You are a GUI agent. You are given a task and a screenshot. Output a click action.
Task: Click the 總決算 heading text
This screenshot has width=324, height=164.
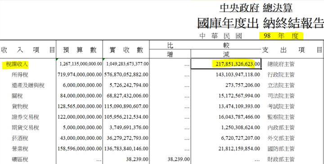pos(278,8)
